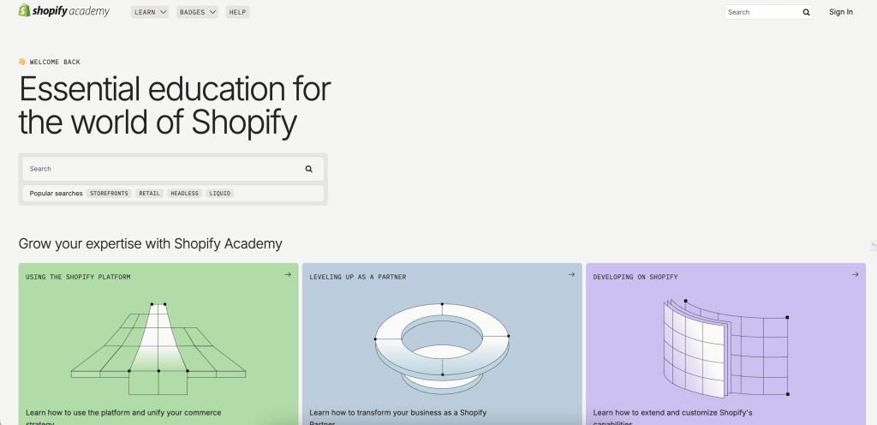Click into the main hero search box
The width and height of the screenshot is (877, 425).
pyautogui.click(x=163, y=169)
